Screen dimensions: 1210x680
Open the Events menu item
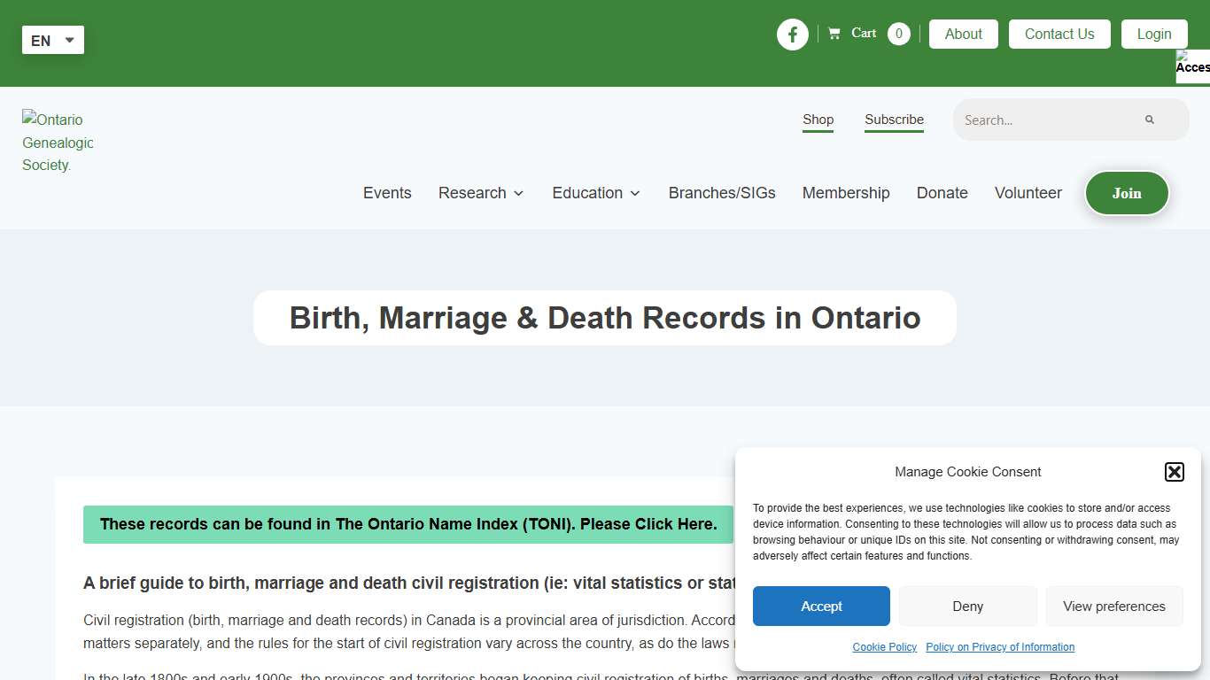point(387,192)
